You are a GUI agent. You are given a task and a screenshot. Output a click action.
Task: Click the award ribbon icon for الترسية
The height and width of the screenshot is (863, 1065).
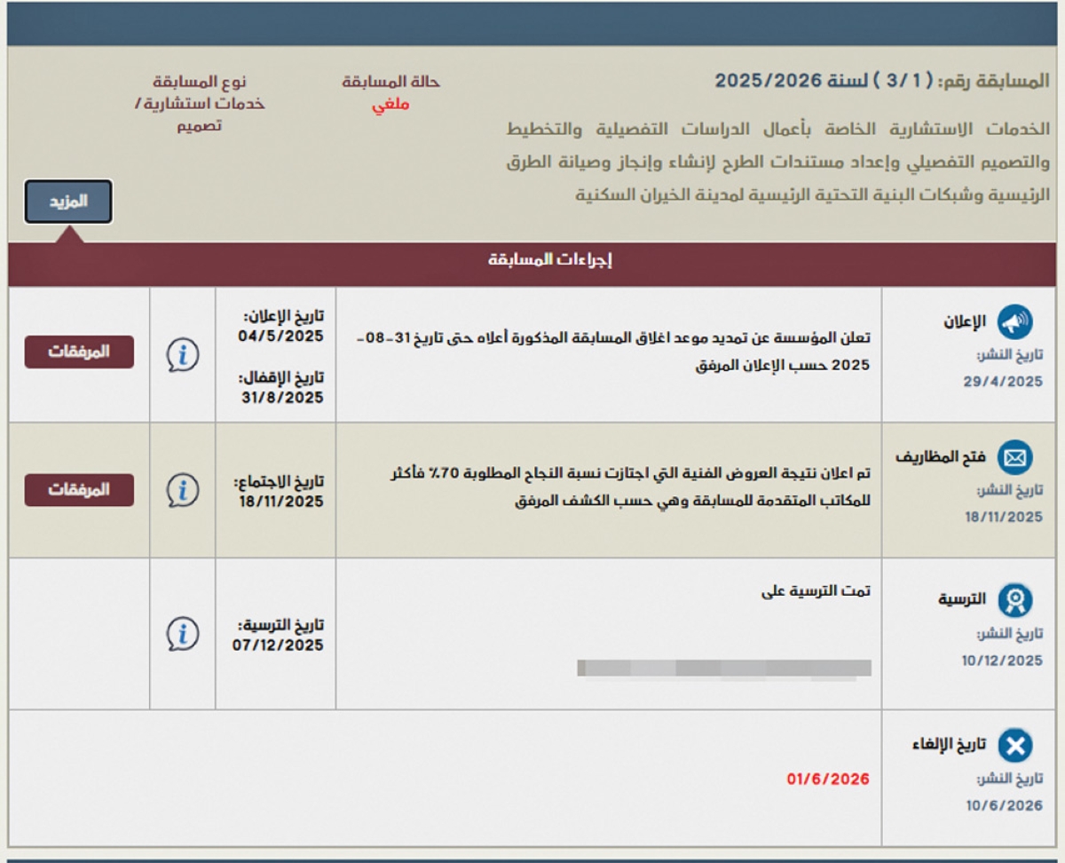pyautogui.click(x=1015, y=601)
